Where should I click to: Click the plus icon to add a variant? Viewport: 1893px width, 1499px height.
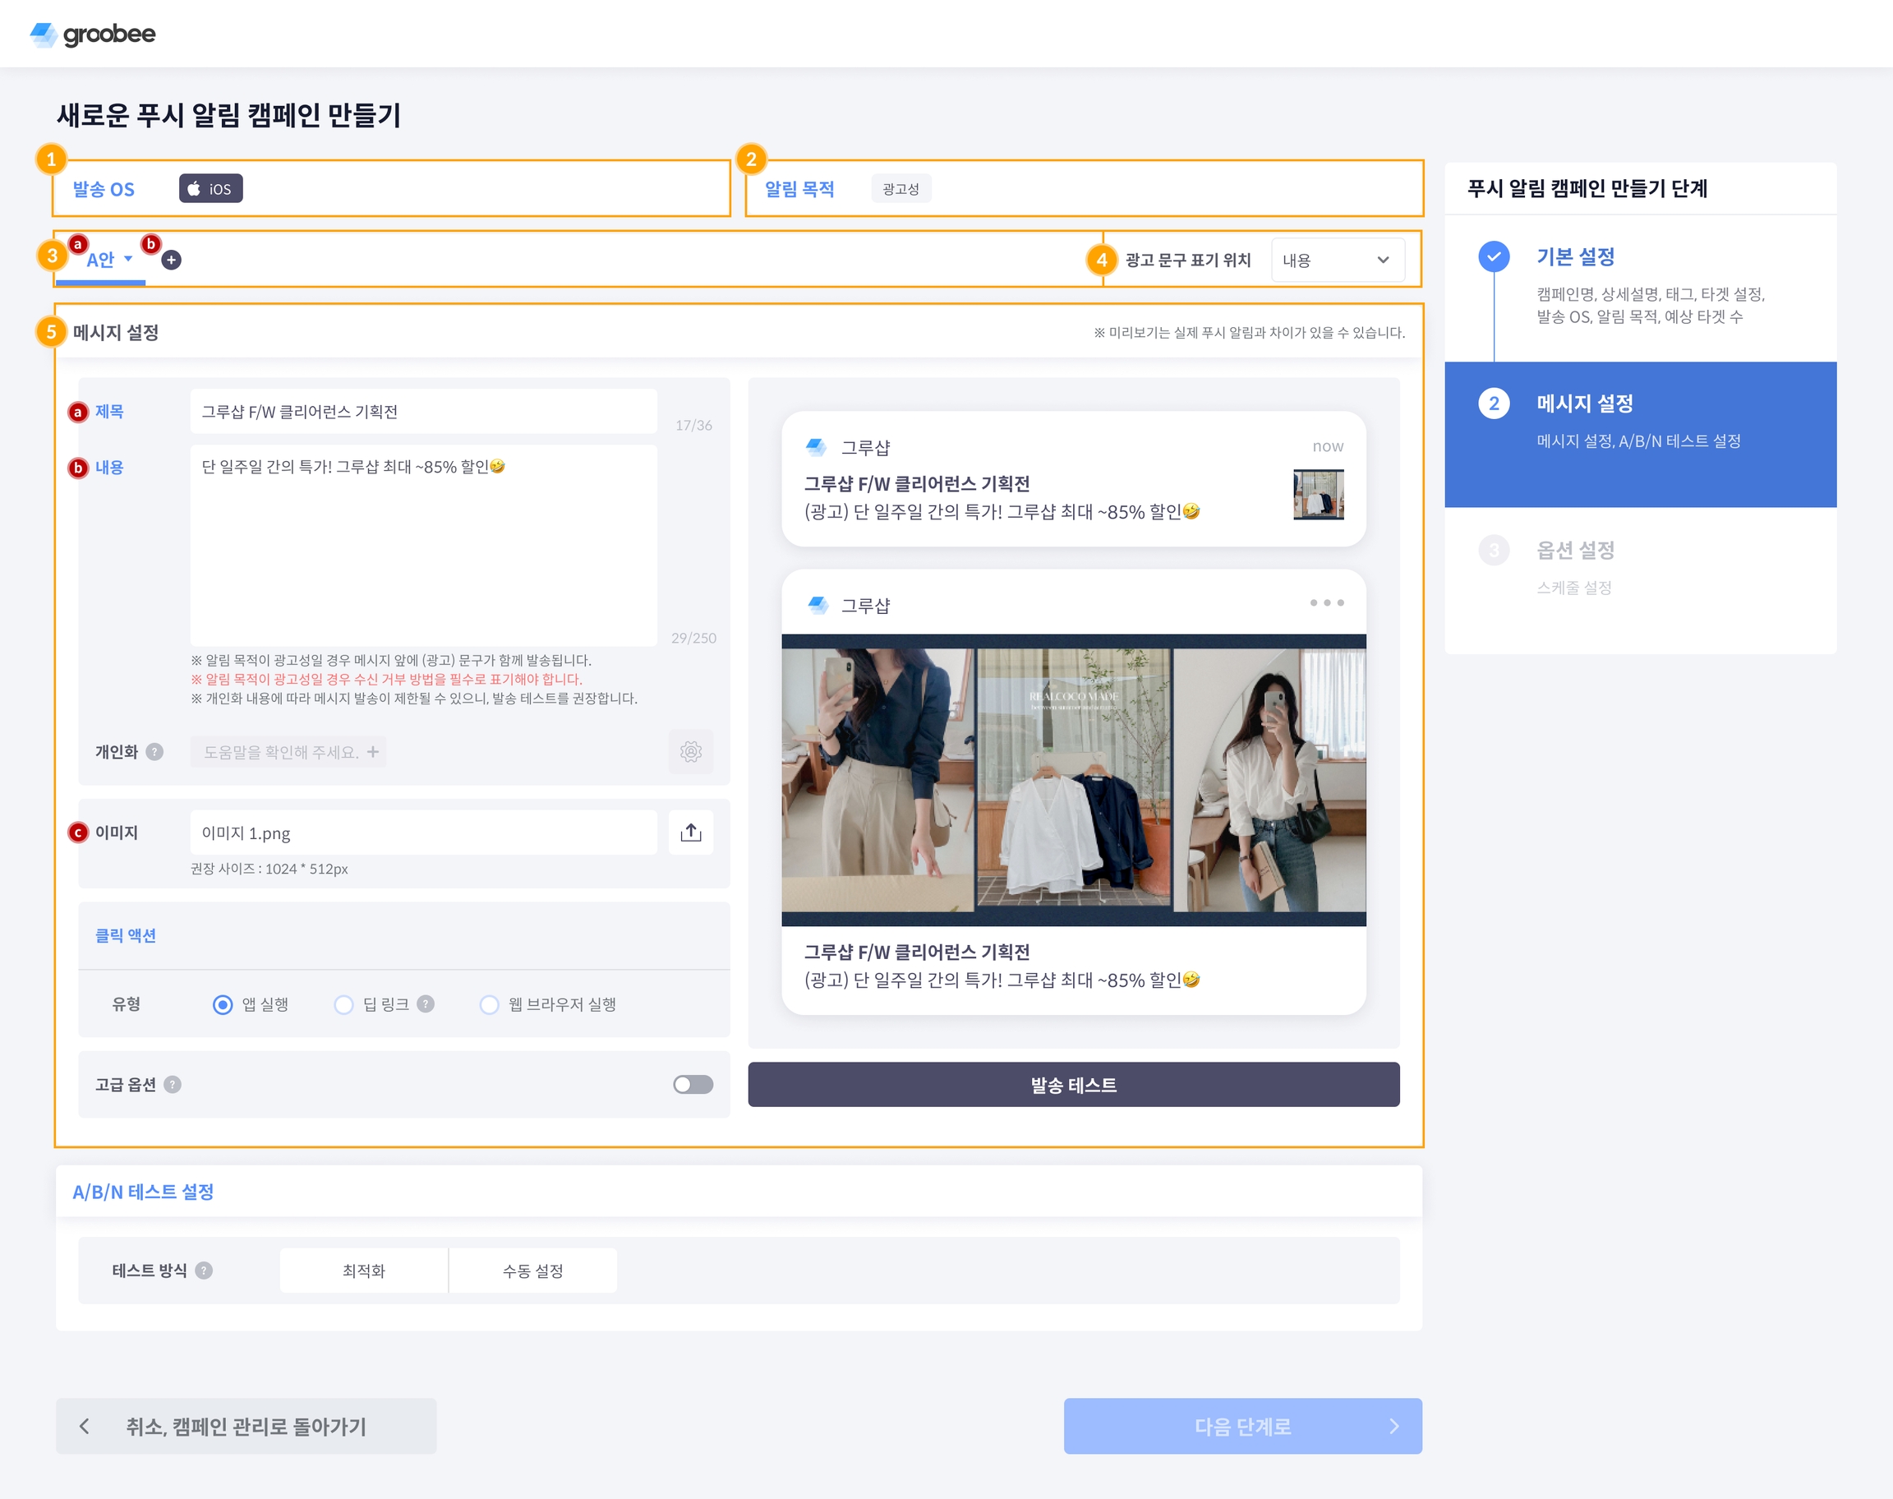coord(172,260)
